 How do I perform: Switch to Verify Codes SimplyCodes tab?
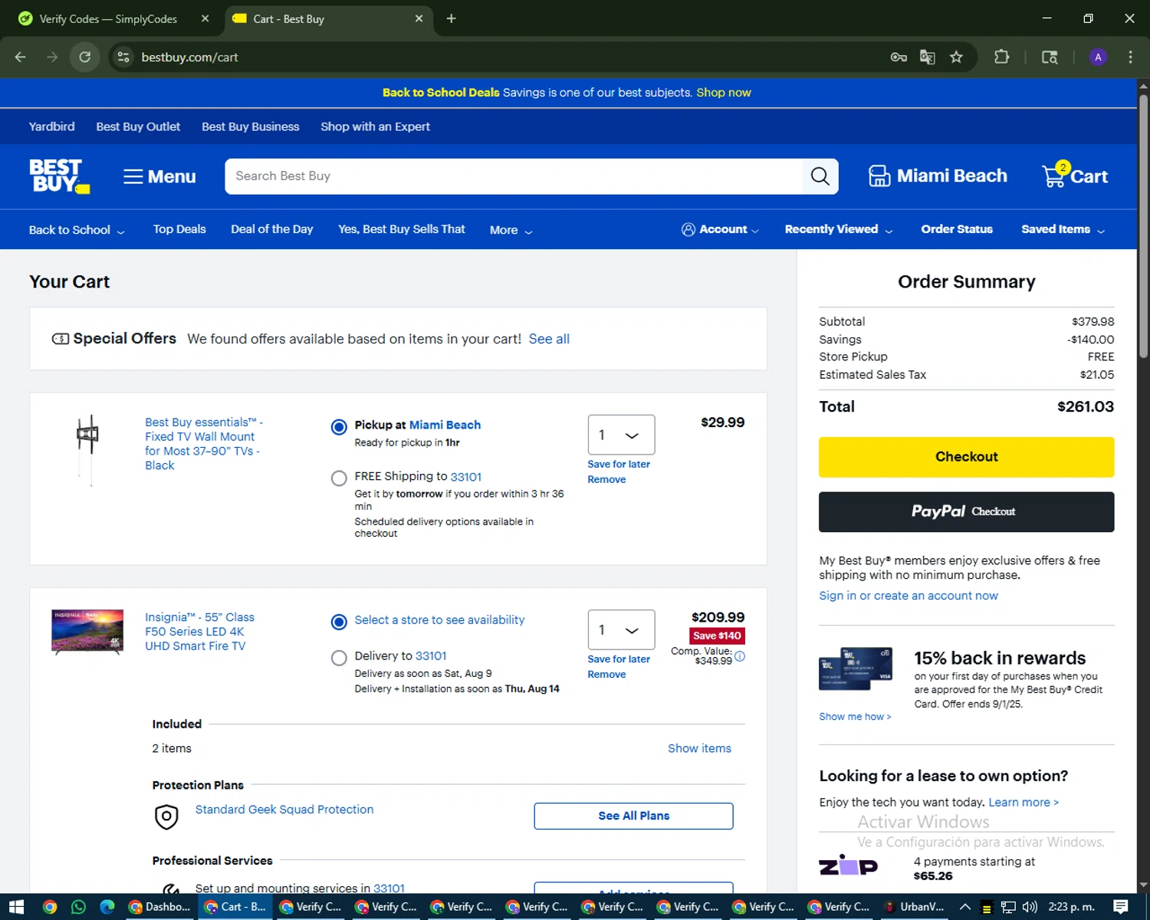coord(108,18)
